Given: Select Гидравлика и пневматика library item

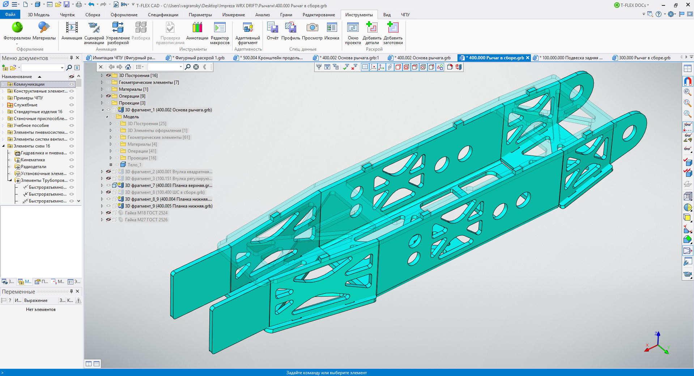Looking at the screenshot, I should [44, 153].
